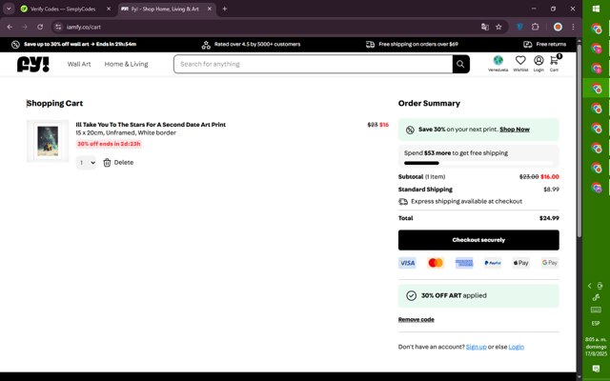Click the percent badge in Save 30% banner
610x381 pixels.
410,130
